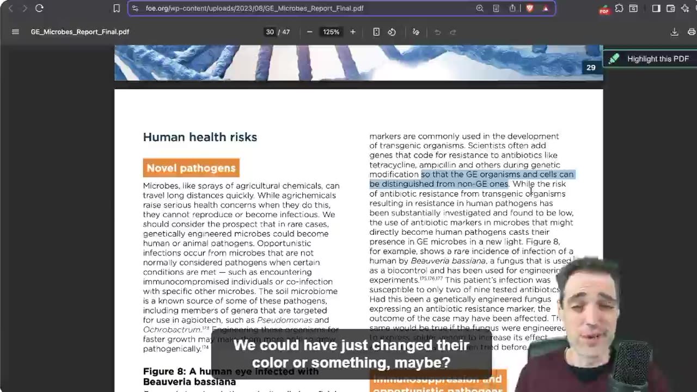697x392 pixels.
Task: Click the Novel pathogens orange heading
Action: point(191,168)
